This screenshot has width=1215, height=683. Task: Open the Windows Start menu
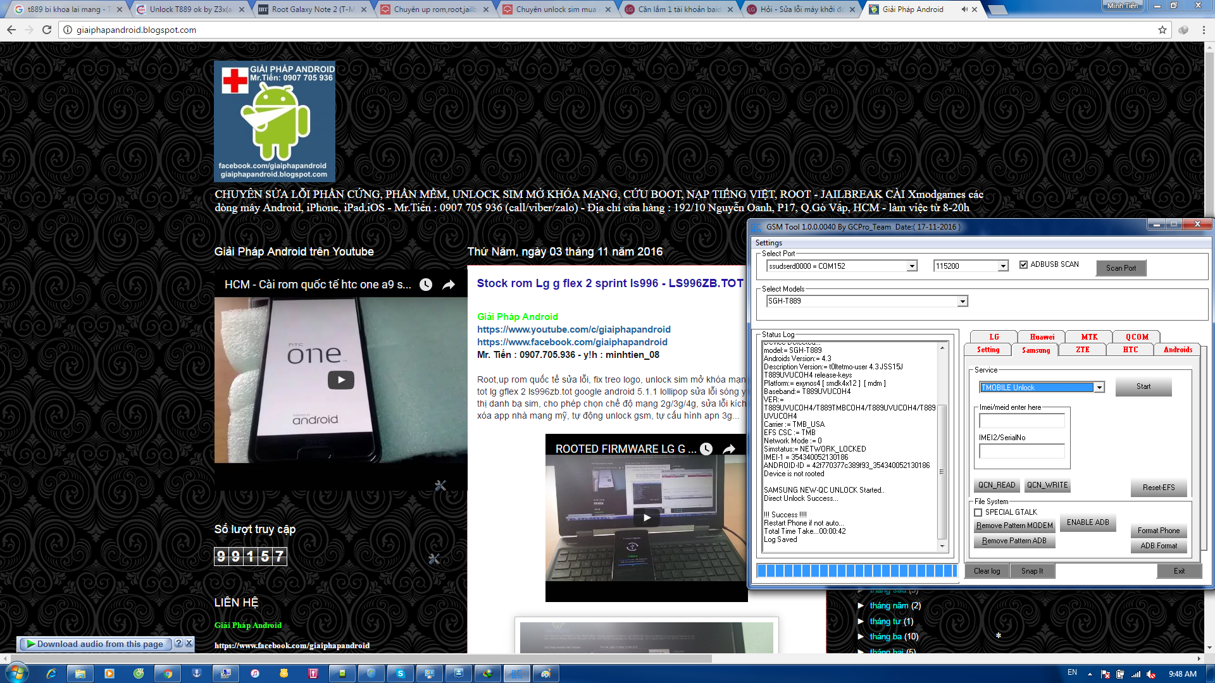coord(17,673)
